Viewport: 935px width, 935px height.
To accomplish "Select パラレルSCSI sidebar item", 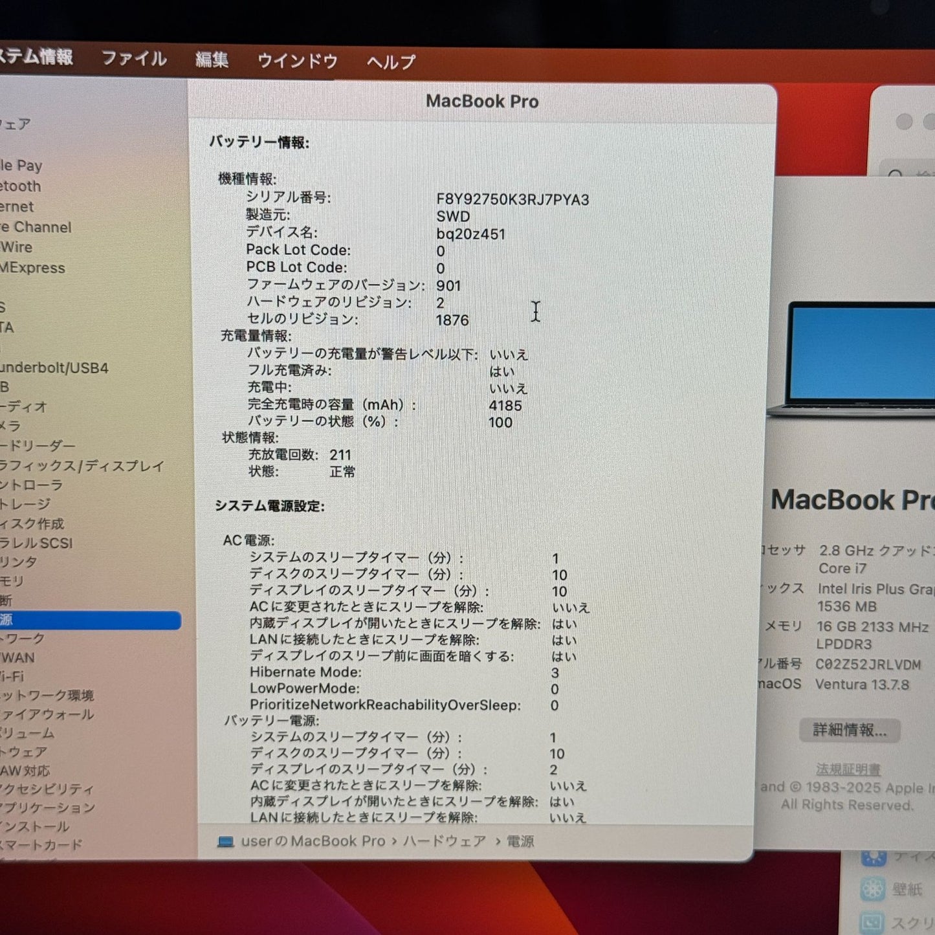I will click(x=36, y=543).
